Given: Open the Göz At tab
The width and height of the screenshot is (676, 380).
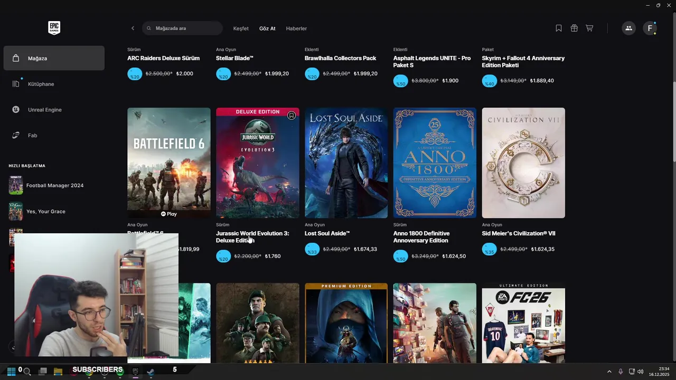Looking at the screenshot, I should (x=267, y=28).
